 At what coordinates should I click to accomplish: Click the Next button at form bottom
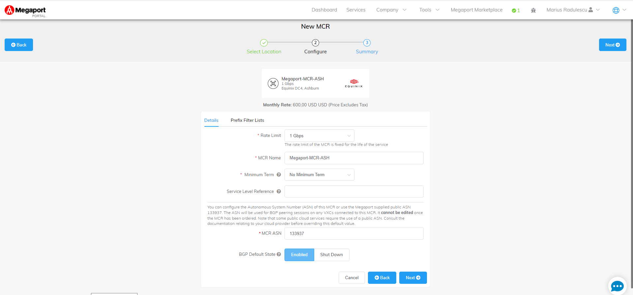(x=413, y=278)
